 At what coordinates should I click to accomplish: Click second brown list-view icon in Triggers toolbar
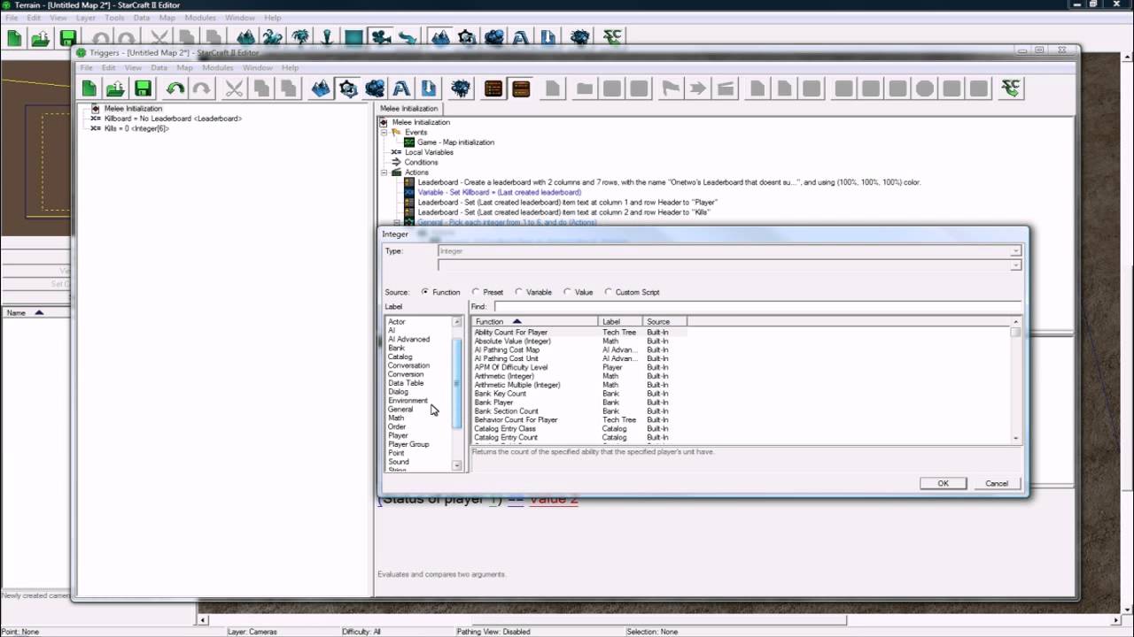click(x=521, y=88)
